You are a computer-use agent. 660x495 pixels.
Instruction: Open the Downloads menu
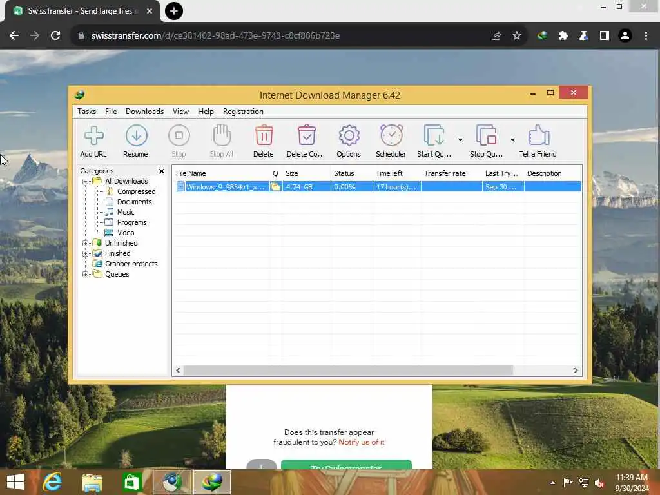144,111
